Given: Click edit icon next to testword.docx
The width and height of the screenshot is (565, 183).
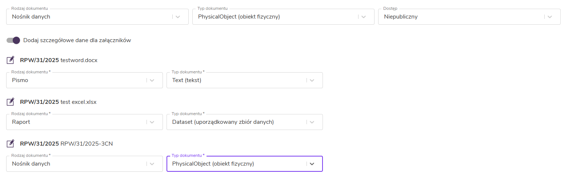Looking at the screenshot, I should click(x=11, y=60).
